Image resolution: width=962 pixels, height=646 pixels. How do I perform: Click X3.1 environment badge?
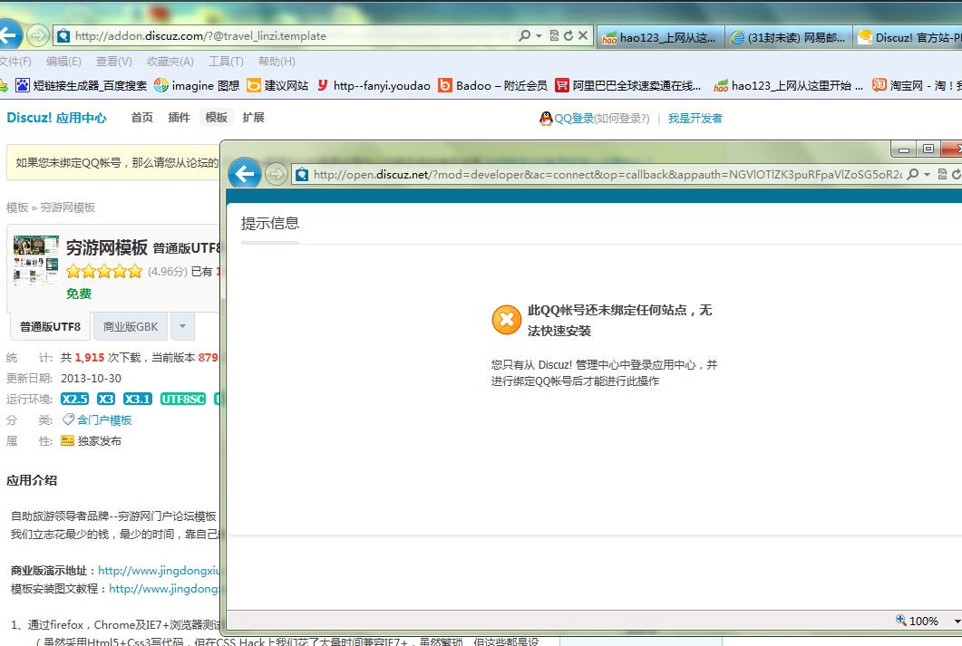click(x=138, y=399)
